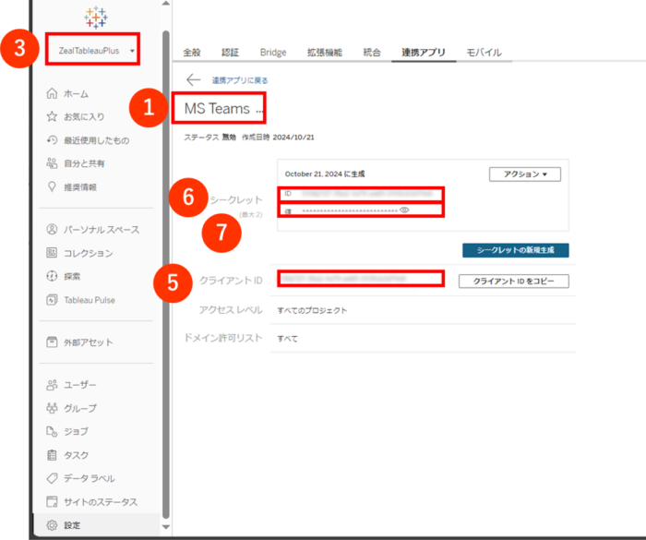The width and height of the screenshot is (646, 540).
Task: Click the explore compass icon
Action: pyautogui.click(x=52, y=276)
